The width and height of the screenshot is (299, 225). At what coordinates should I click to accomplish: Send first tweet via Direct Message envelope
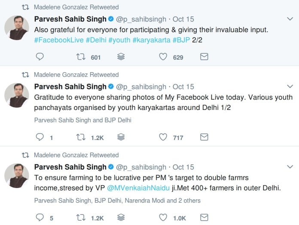pyautogui.click(x=204, y=57)
